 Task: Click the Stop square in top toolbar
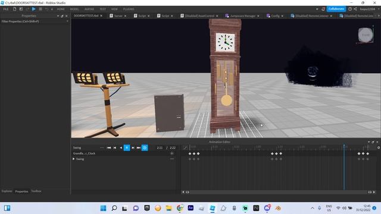click(40, 9)
